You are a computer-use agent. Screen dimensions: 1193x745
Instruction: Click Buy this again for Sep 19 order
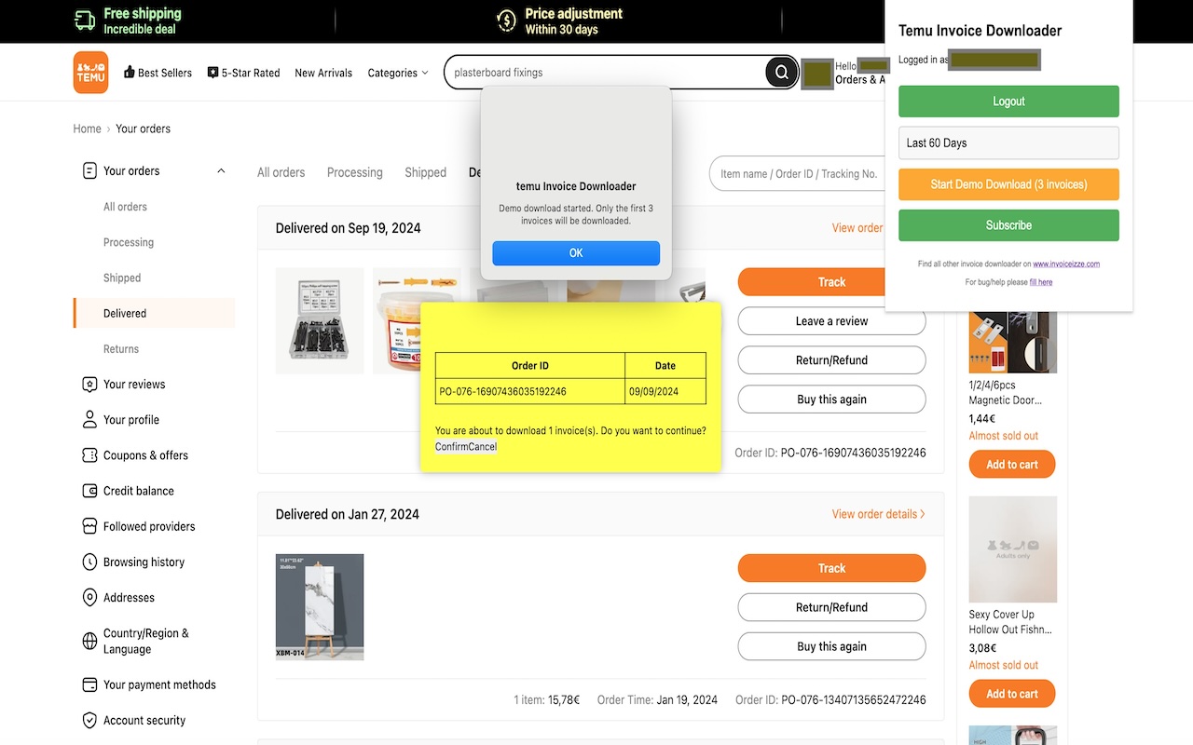pyautogui.click(x=831, y=400)
